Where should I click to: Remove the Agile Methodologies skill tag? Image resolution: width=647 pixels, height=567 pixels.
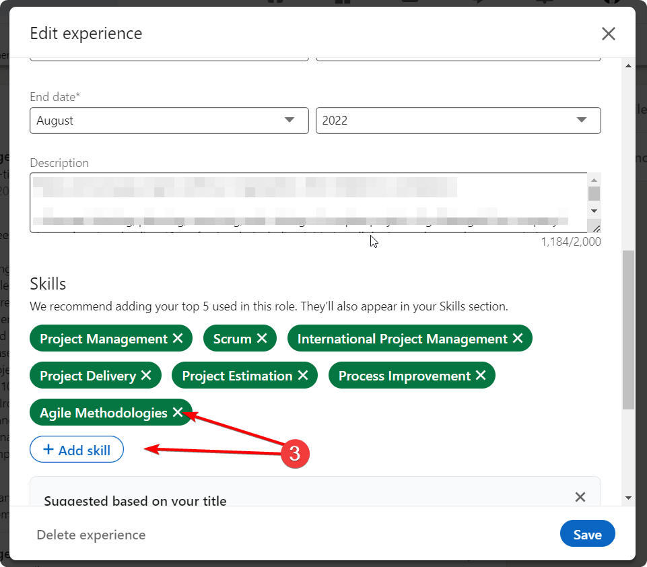[177, 413]
